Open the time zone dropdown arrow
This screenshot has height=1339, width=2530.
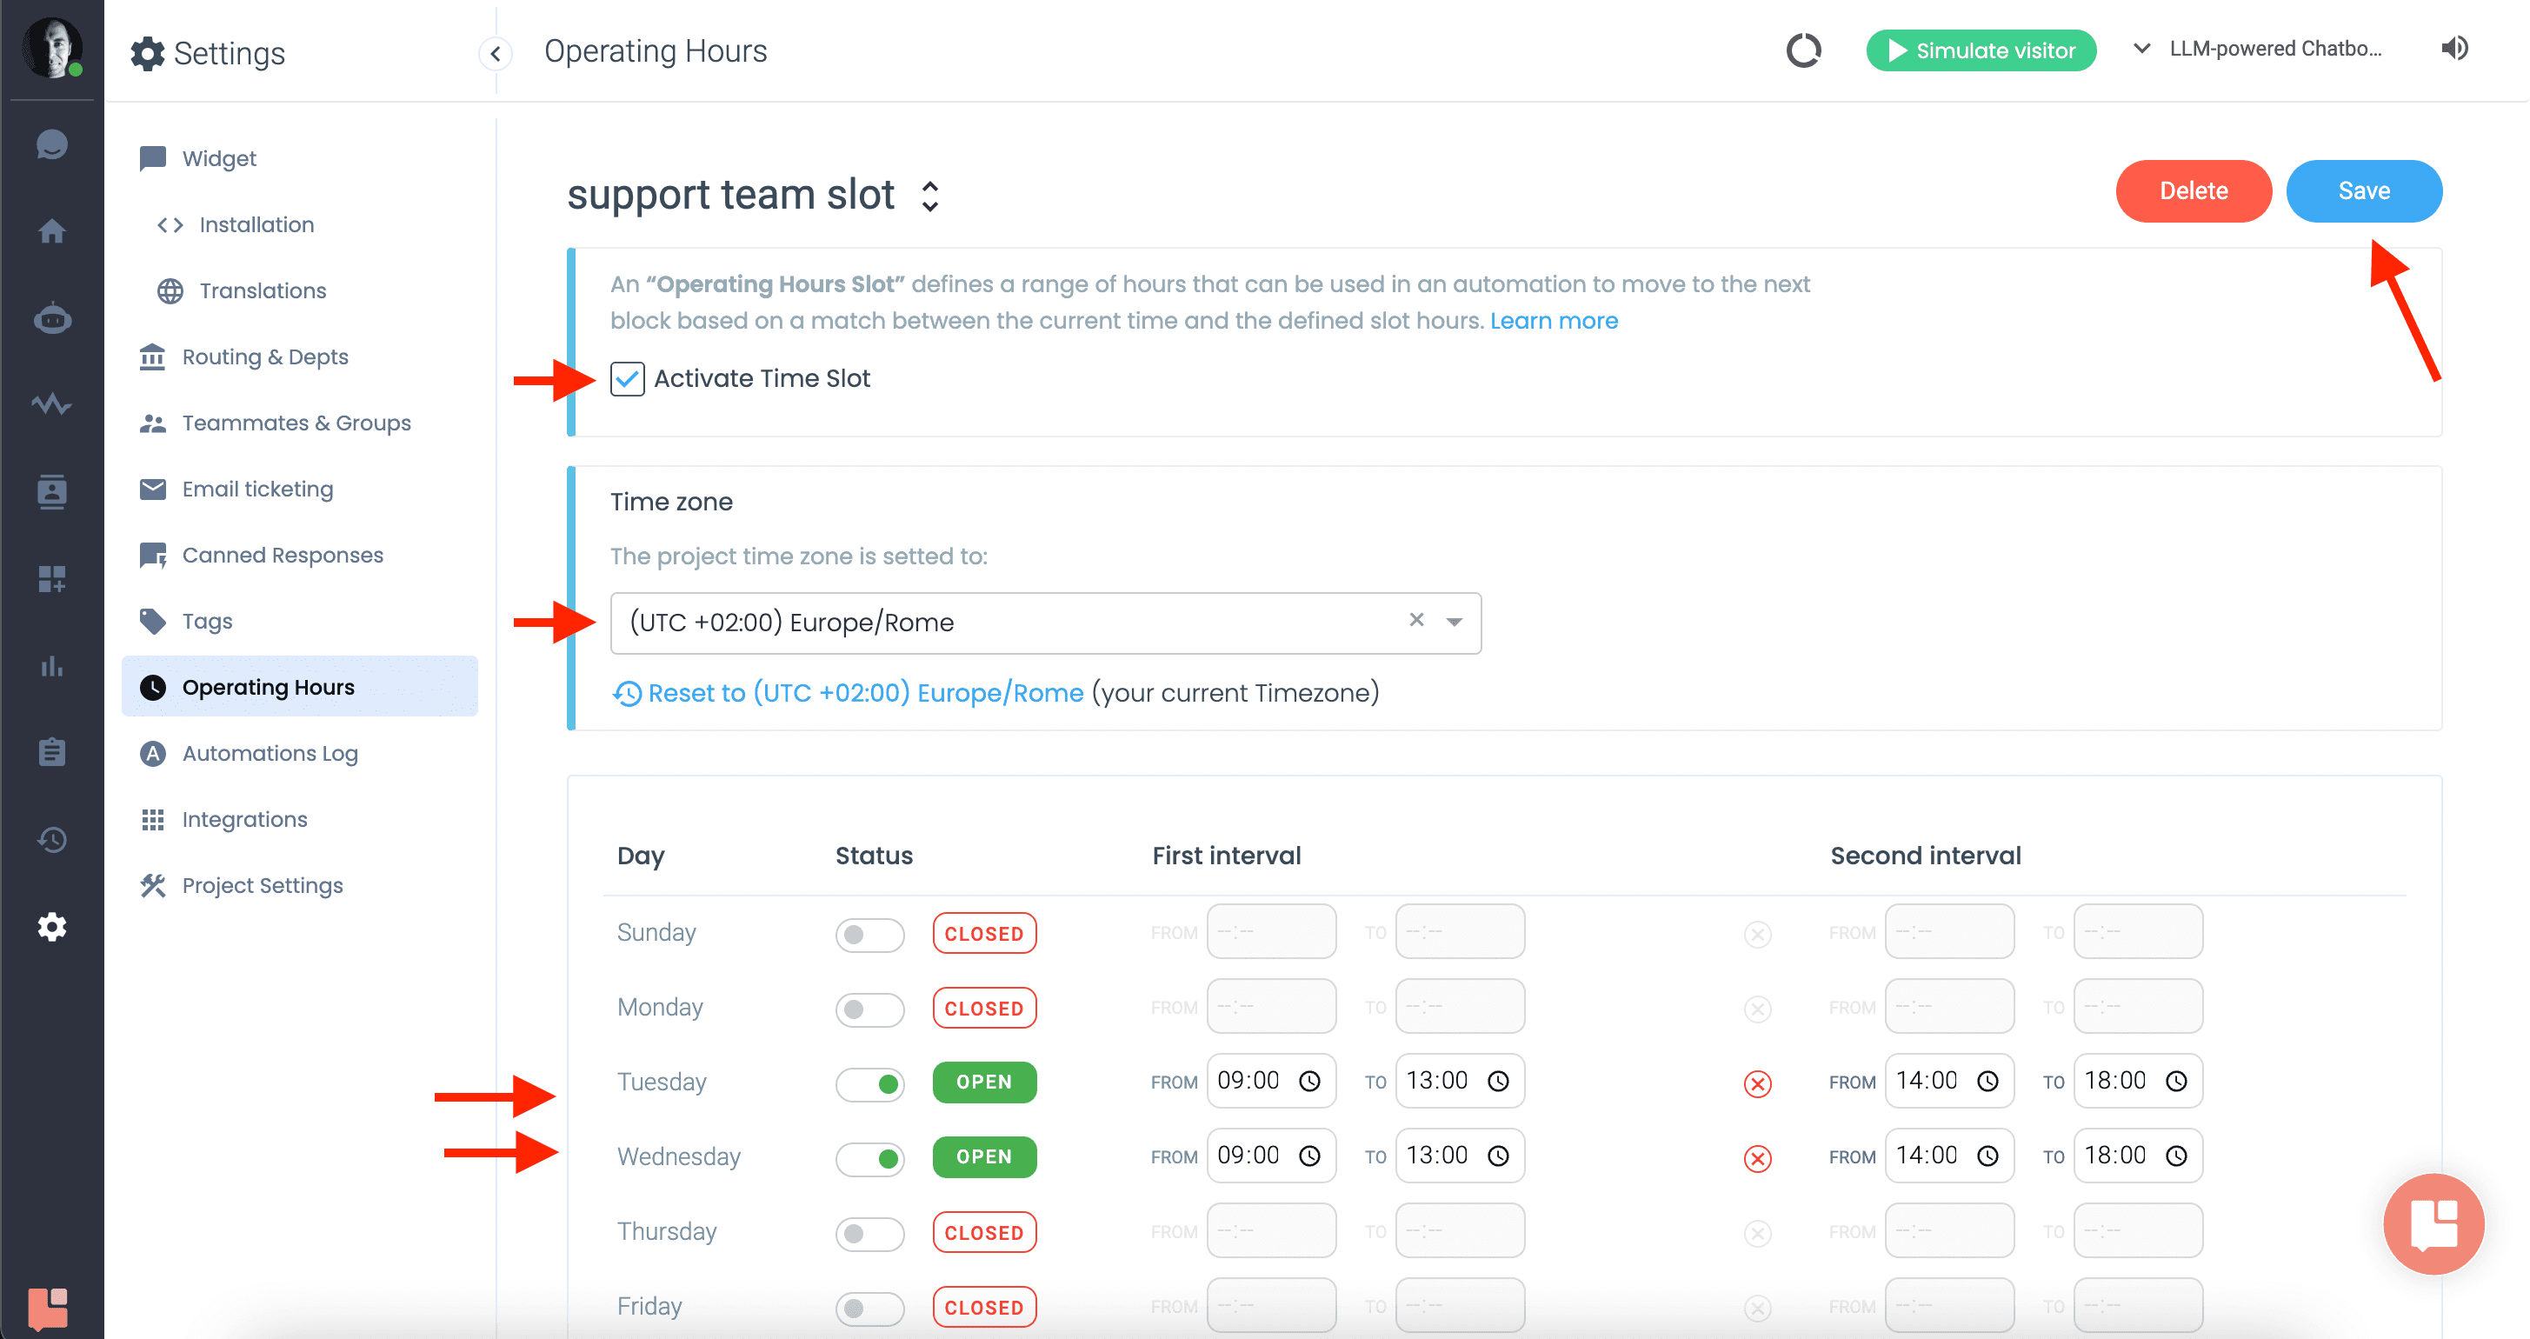click(x=1455, y=622)
